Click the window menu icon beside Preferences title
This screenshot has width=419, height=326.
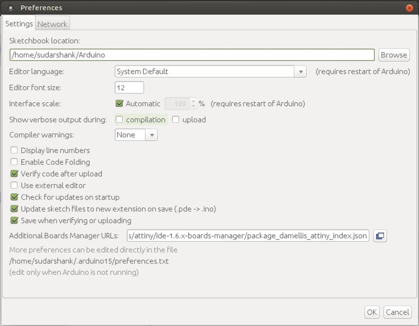(11, 8)
